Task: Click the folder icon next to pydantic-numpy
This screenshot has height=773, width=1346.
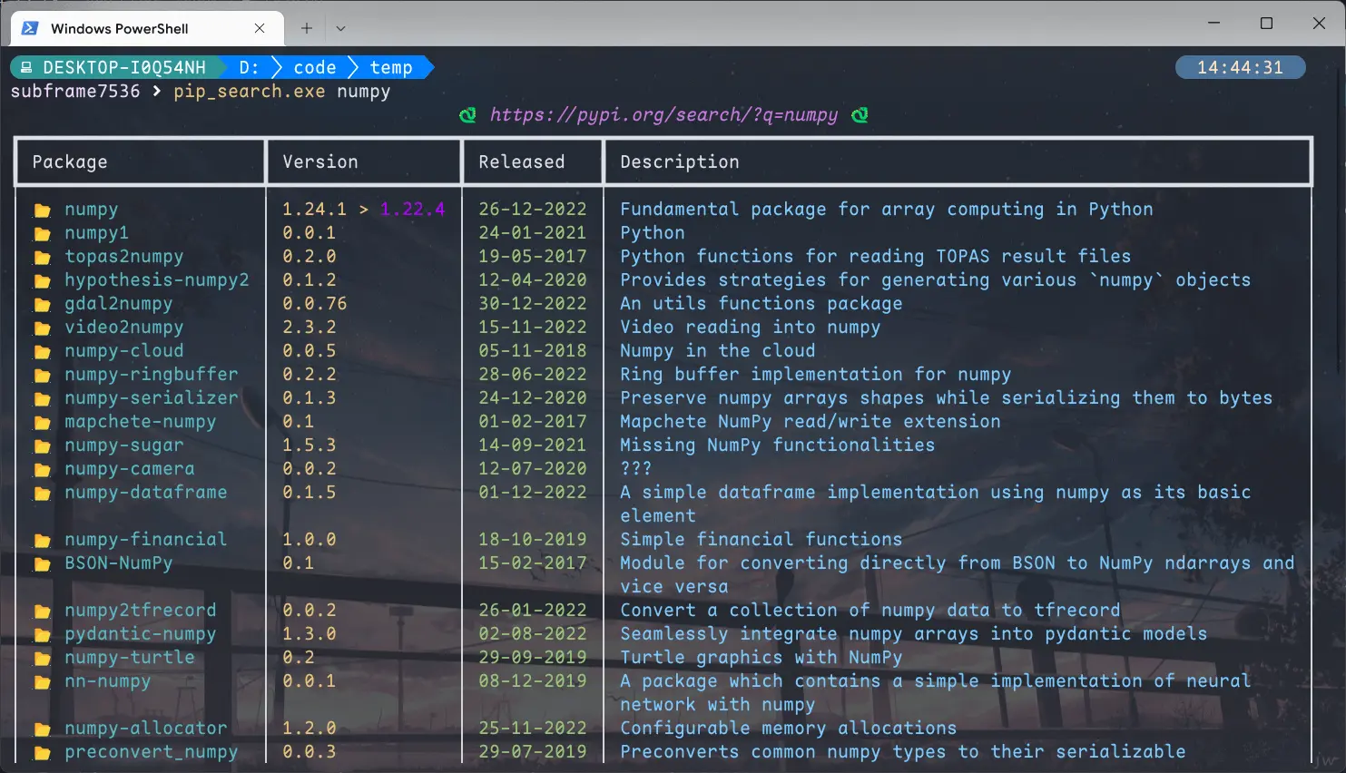Action: [42, 635]
